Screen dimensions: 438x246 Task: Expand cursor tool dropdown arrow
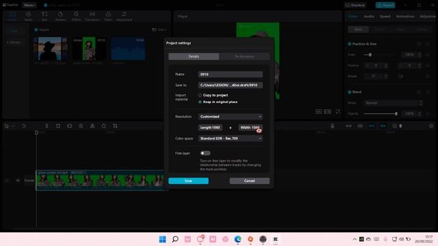pyautogui.click(x=13, y=126)
